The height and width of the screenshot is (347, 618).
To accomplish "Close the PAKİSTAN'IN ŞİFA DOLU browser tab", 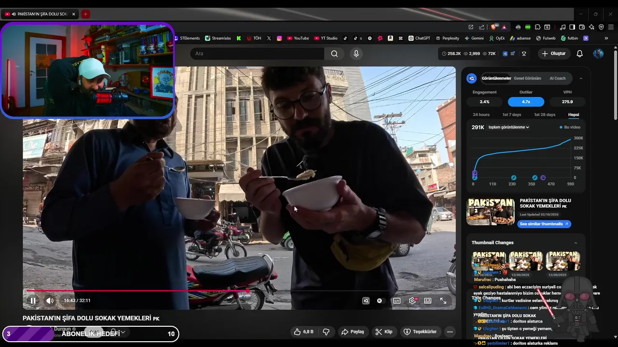I will (74, 14).
